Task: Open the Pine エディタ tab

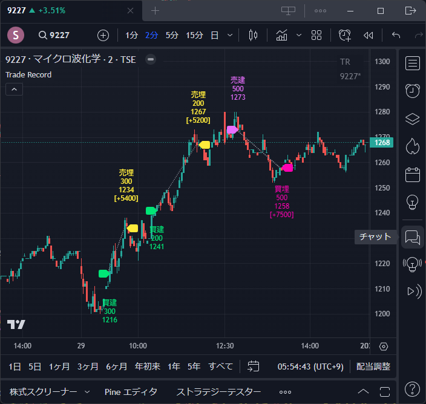Action: (x=131, y=392)
